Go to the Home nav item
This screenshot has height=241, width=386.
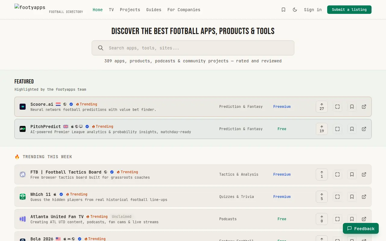click(x=98, y=10)
